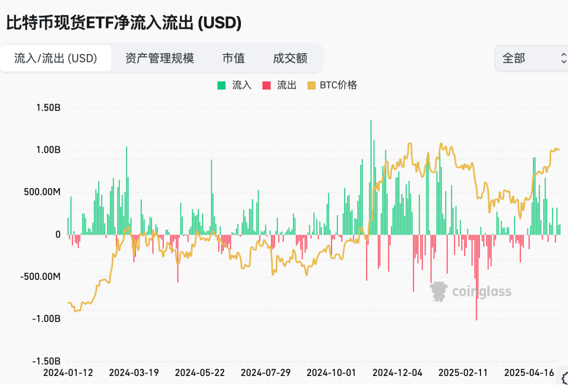Click the 2025-04-16 x-axis date label
Image resolution: width=568 pixels, height=387 pixels.
[529, 373]
